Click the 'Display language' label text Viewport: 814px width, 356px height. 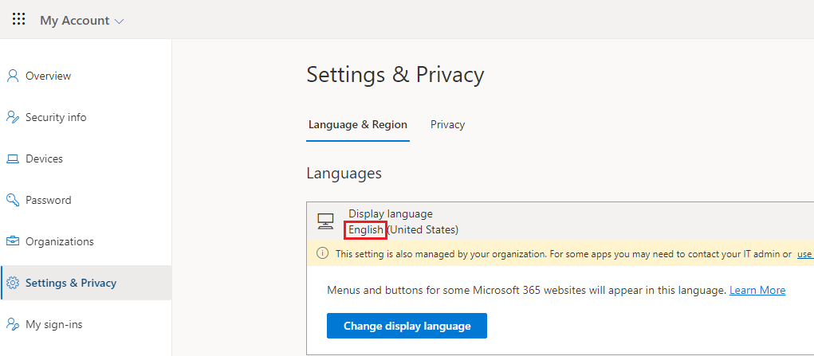point(391,213)
